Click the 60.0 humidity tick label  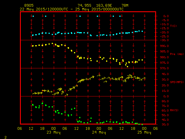point(165,111)
